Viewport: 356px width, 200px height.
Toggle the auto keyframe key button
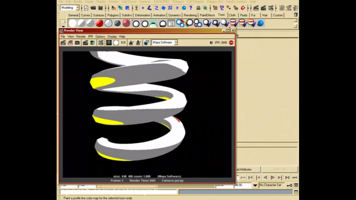pyautogui.click(x=290, y=185)
